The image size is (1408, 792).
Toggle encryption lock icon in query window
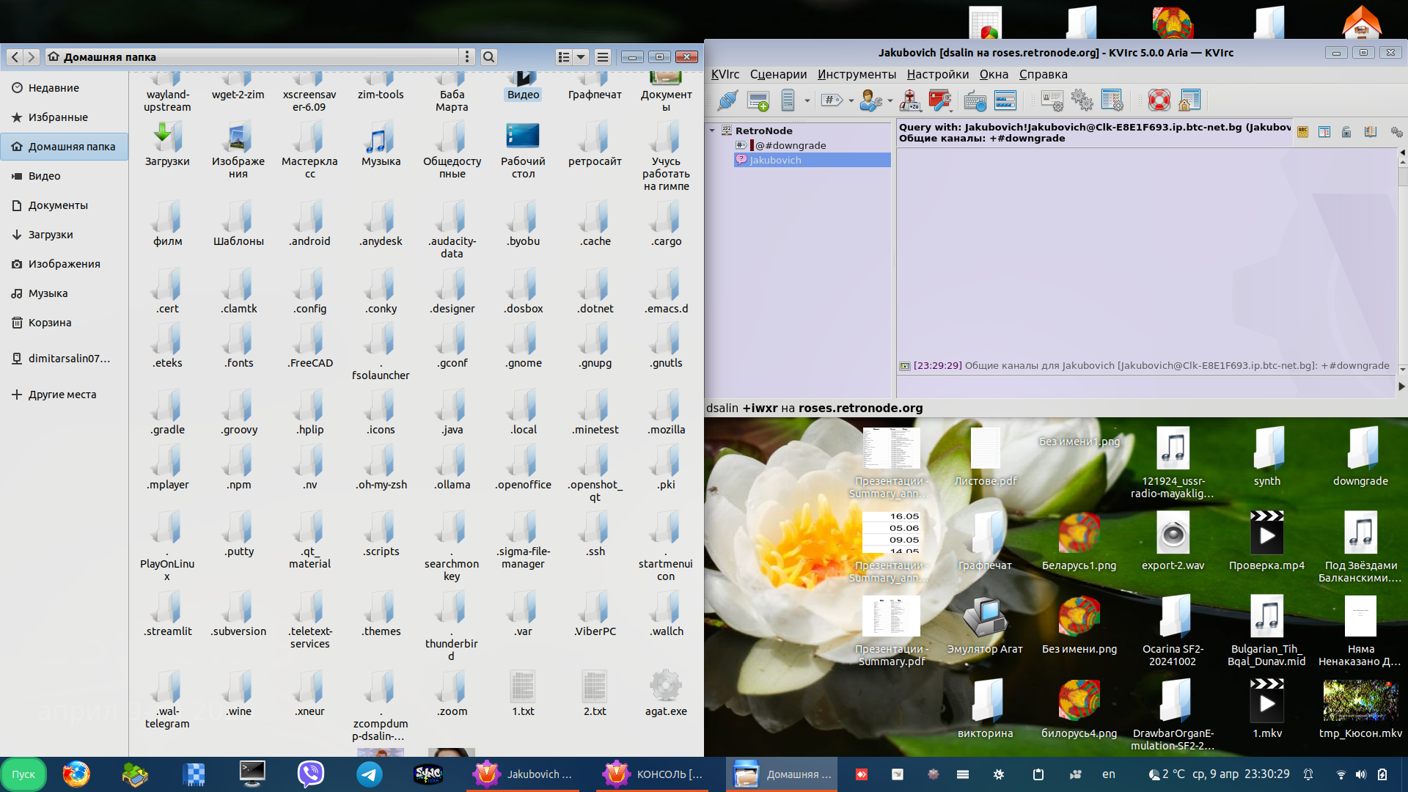(1346, 132)
